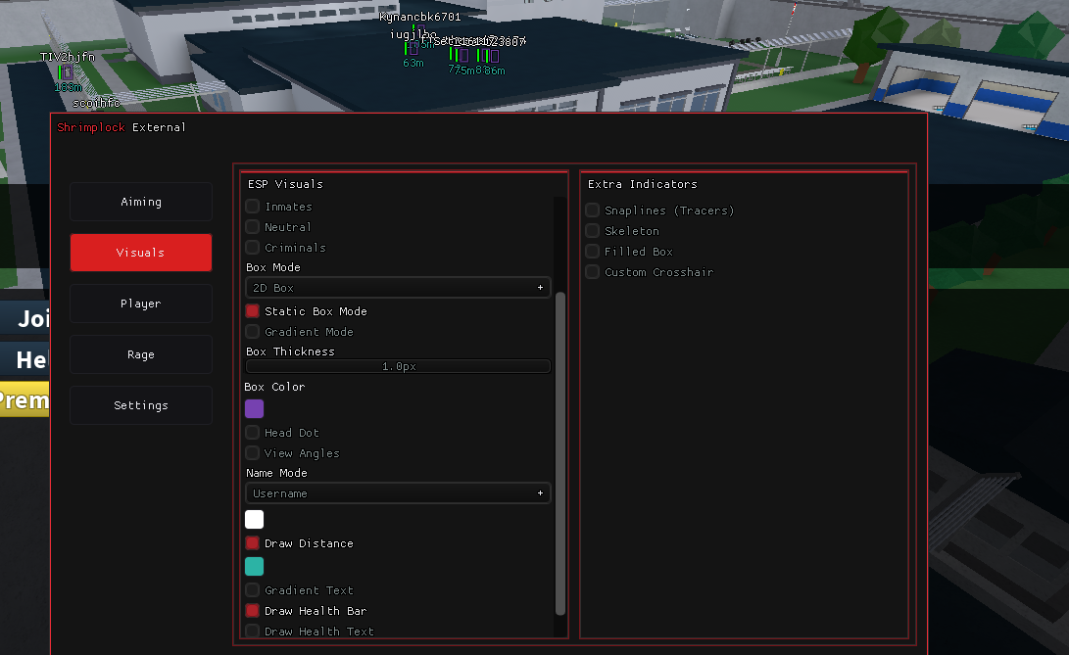Disable Static Box Mode

tap(252, 310)
